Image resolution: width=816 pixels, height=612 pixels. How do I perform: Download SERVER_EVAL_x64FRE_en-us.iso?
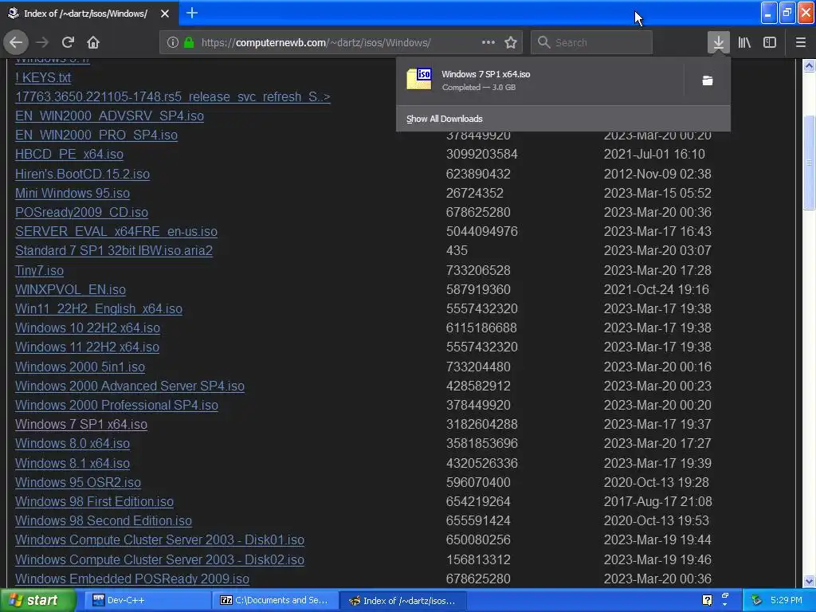[x=116, y=231]
